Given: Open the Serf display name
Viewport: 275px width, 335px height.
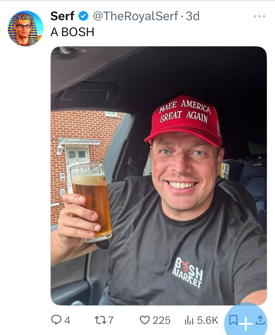Looking at the screenshot, I should (x=62, y=16).
